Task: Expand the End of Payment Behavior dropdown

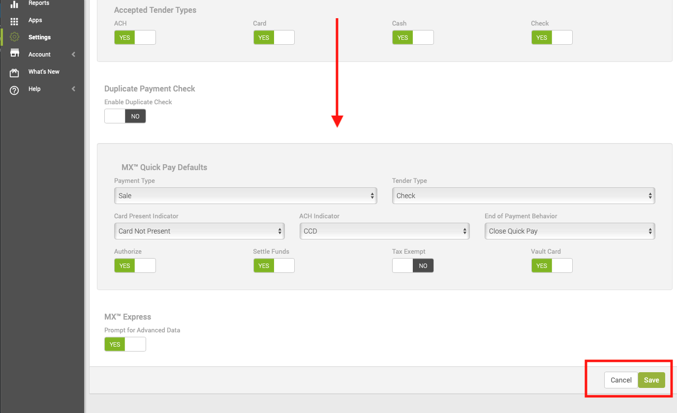Action: (x=569, y=231)
